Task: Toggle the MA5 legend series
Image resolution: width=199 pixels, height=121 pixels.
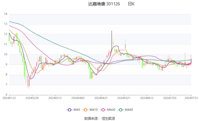Action: tap(73, 110)
